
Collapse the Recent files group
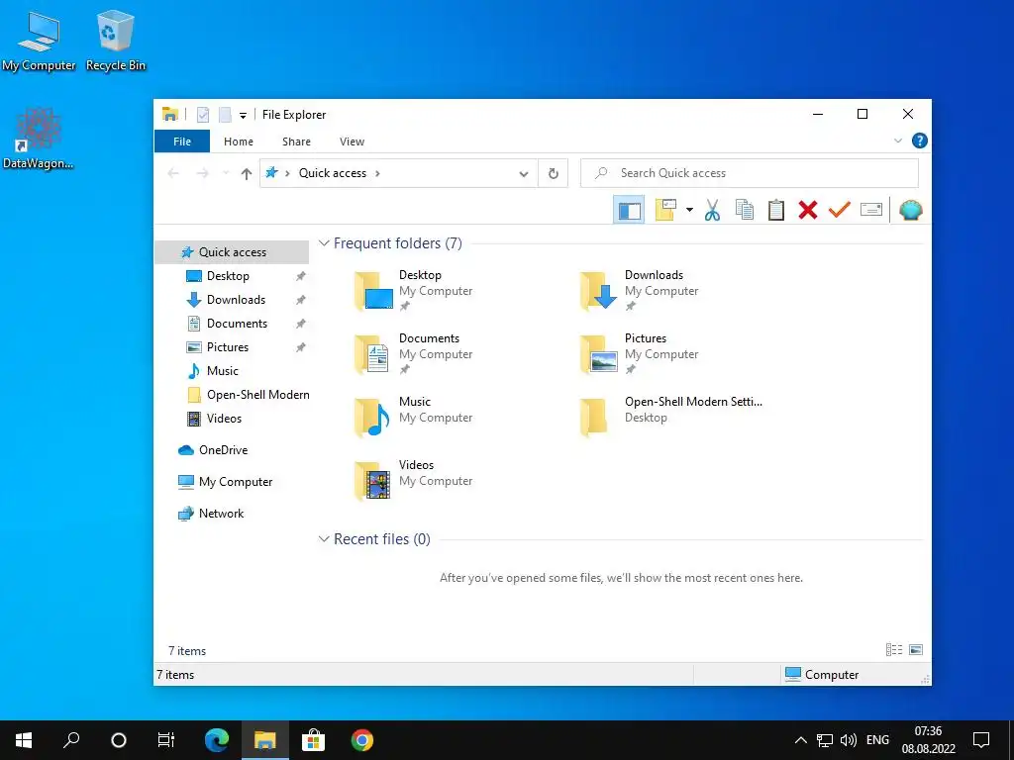tap(324, 539)
